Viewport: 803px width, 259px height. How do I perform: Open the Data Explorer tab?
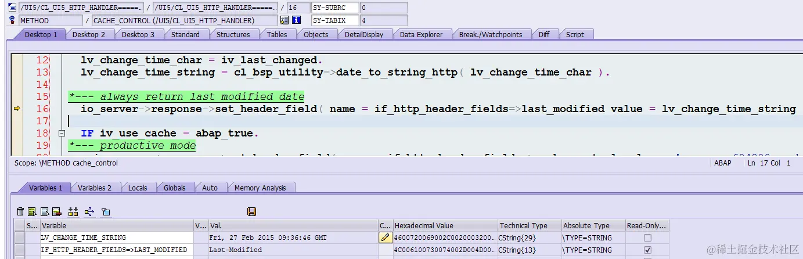(421, 34)
